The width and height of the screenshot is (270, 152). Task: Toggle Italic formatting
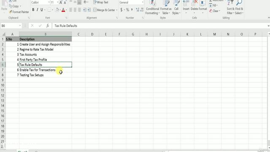(x=37, y=10)
